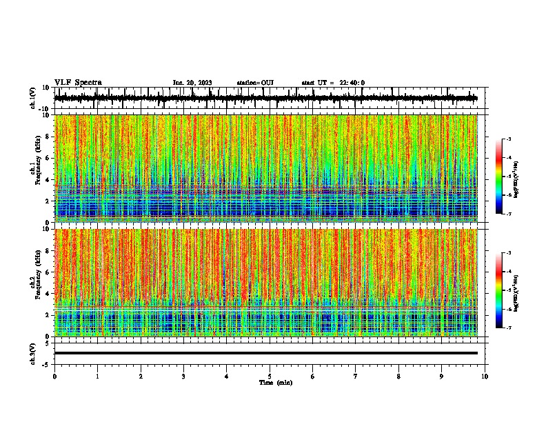The image size is (546, 422).
Task: Click the "-7" label on ch.1 color scale
Action: click(x=508, y=214)
